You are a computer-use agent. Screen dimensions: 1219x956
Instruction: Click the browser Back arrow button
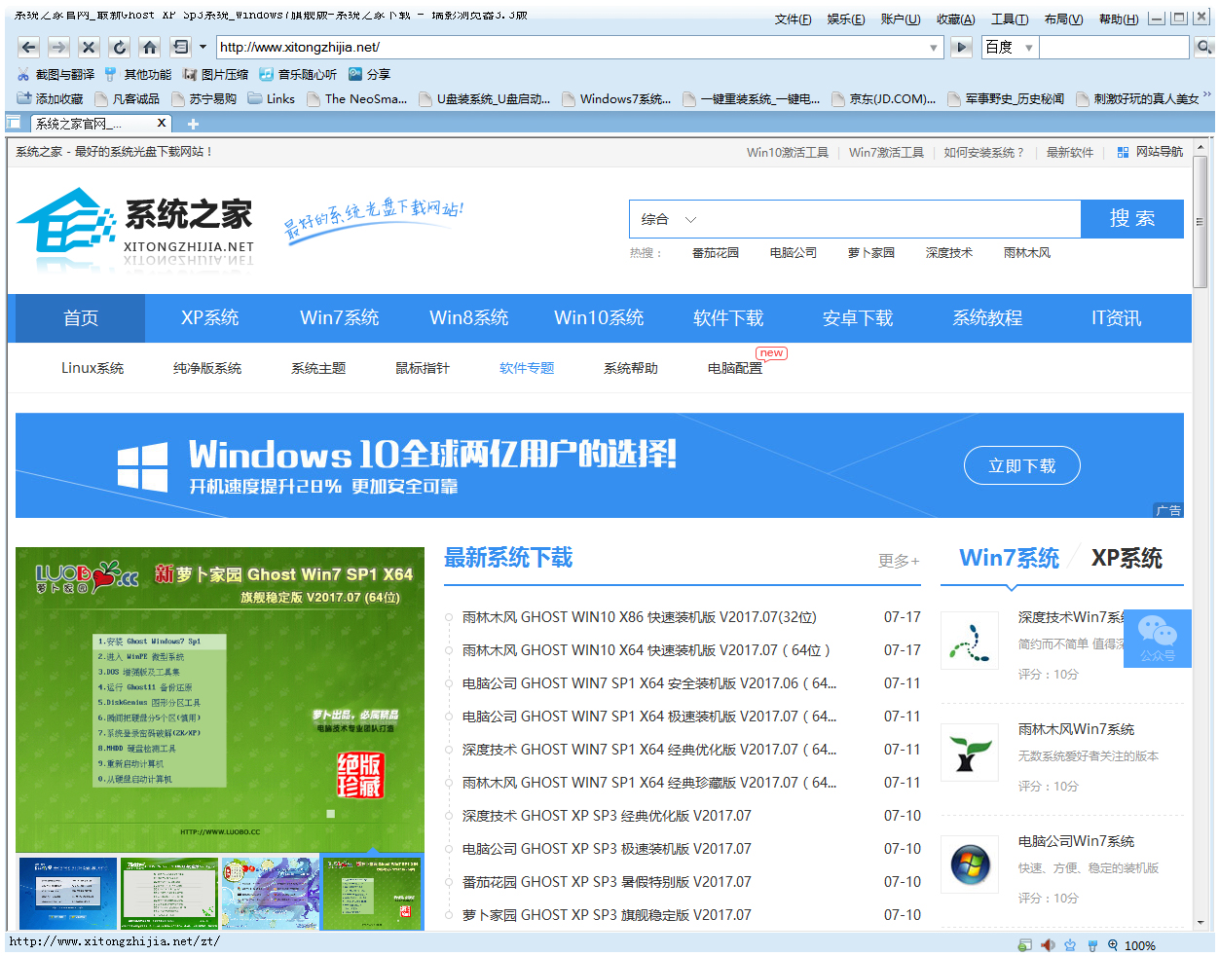pos(28,47)
